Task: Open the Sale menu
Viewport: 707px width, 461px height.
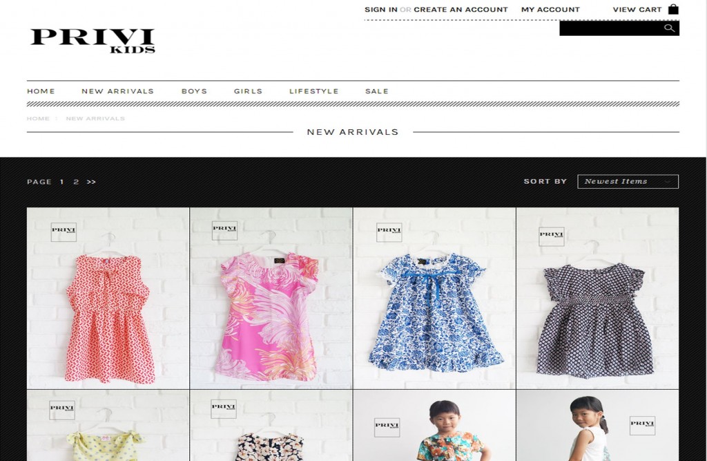Action: [x=377, y=91]
